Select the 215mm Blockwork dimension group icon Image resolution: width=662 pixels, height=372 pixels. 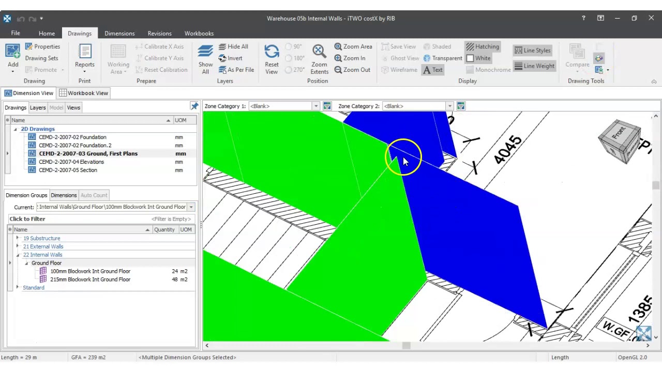(43, 280)
